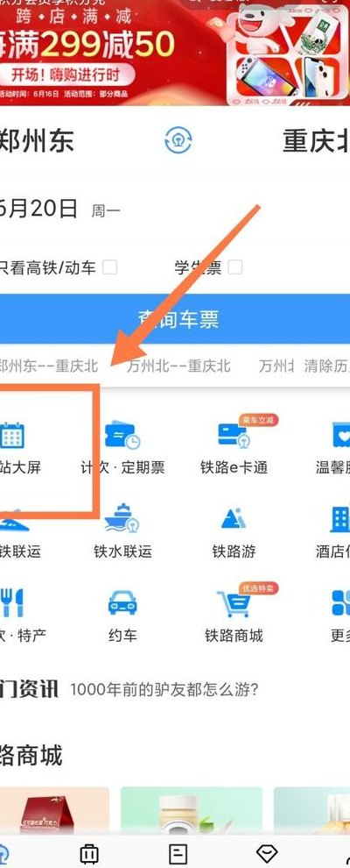Open 铁路游 mountain icon

point(234,519)
